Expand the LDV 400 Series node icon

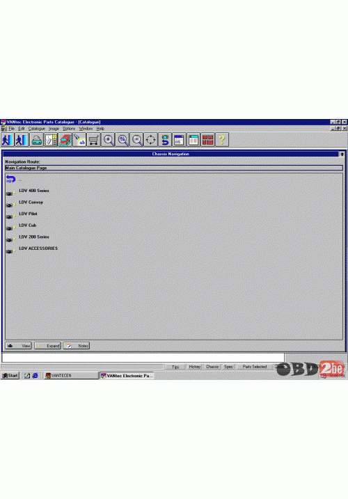pos(11,193)
